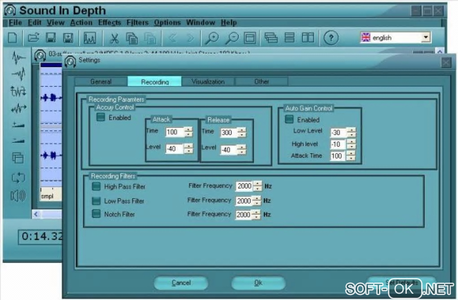Click the Zoom In magnifier icon

click(212, 38)
